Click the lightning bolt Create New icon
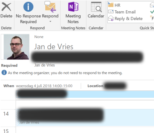Screen dimensions: 154x133 pos(152,18)
